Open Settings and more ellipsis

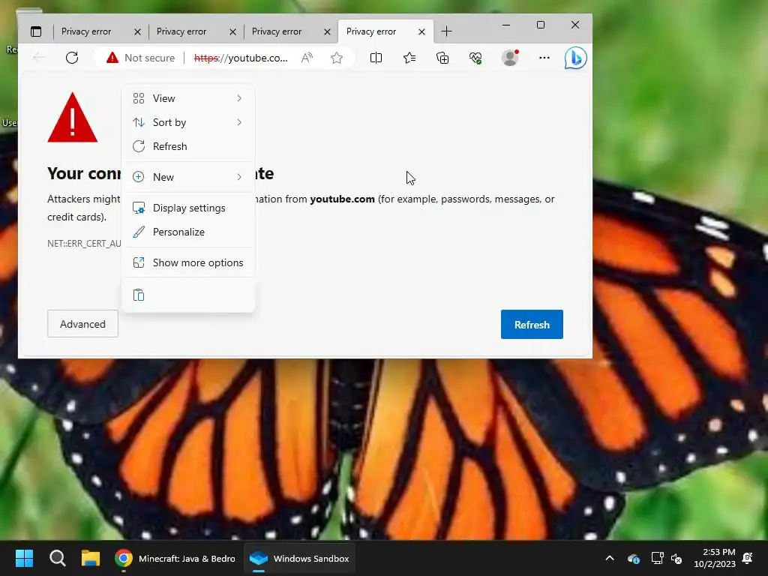pyautogui.click(x=544, y=58)
